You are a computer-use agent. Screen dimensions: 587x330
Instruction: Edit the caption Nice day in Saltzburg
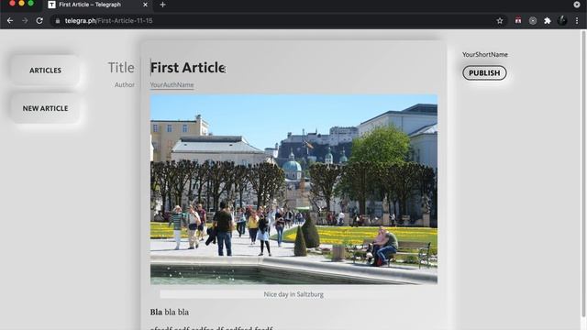(x=293, y=294)
